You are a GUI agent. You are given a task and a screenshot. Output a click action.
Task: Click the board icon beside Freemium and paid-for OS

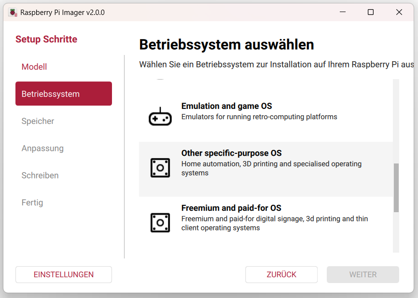(x=160, y=223)
